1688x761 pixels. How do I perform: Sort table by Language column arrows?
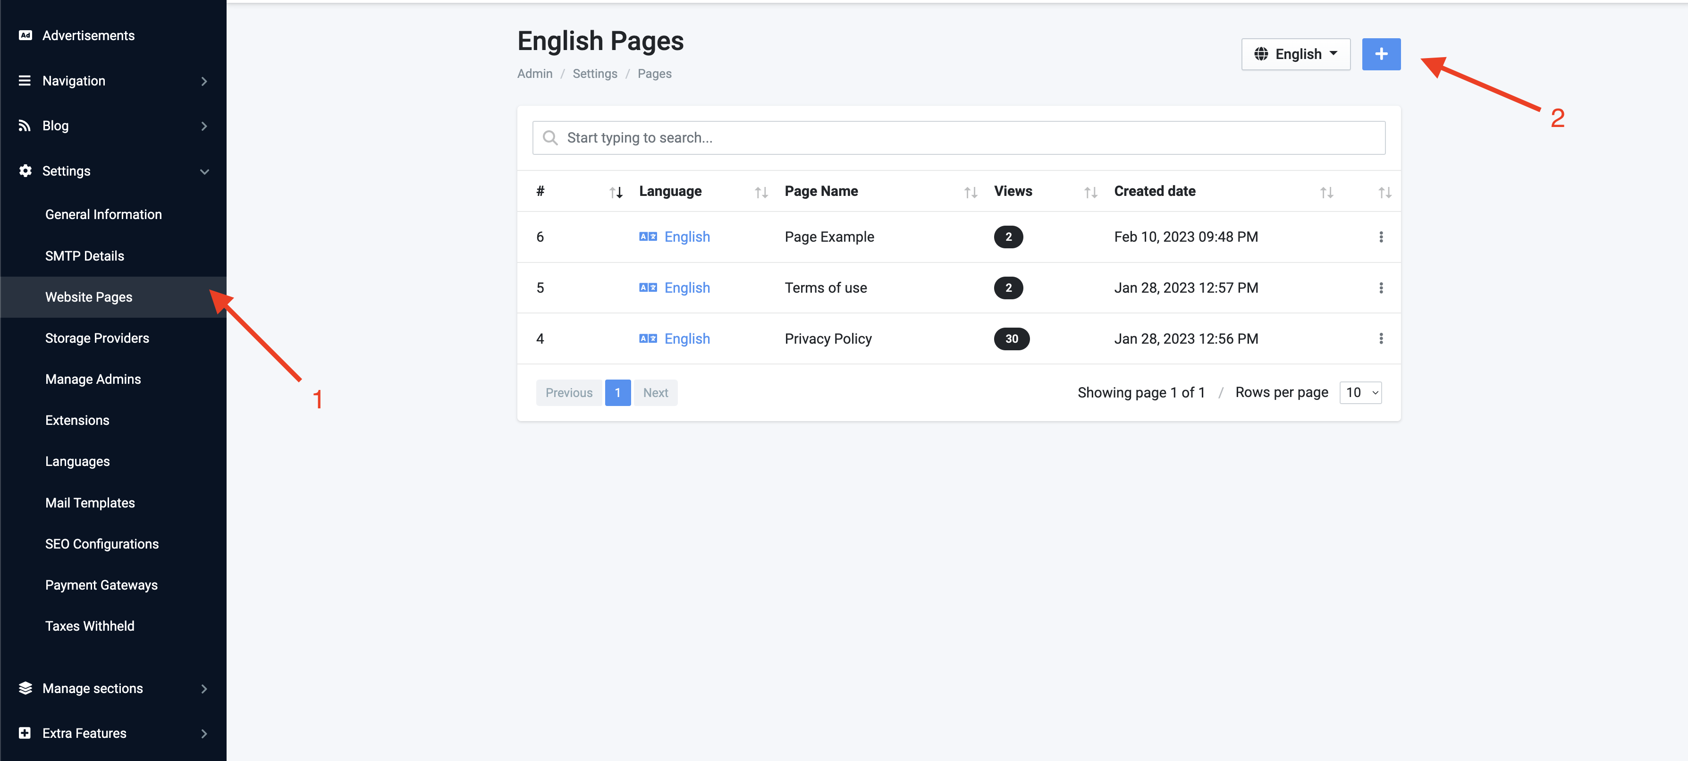point(761,192)
